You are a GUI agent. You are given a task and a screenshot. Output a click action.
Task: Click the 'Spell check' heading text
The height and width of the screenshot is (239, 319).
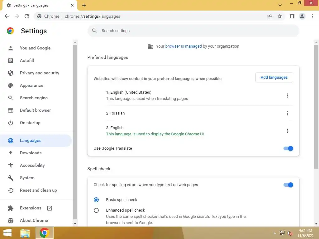[x=99, y=169]
